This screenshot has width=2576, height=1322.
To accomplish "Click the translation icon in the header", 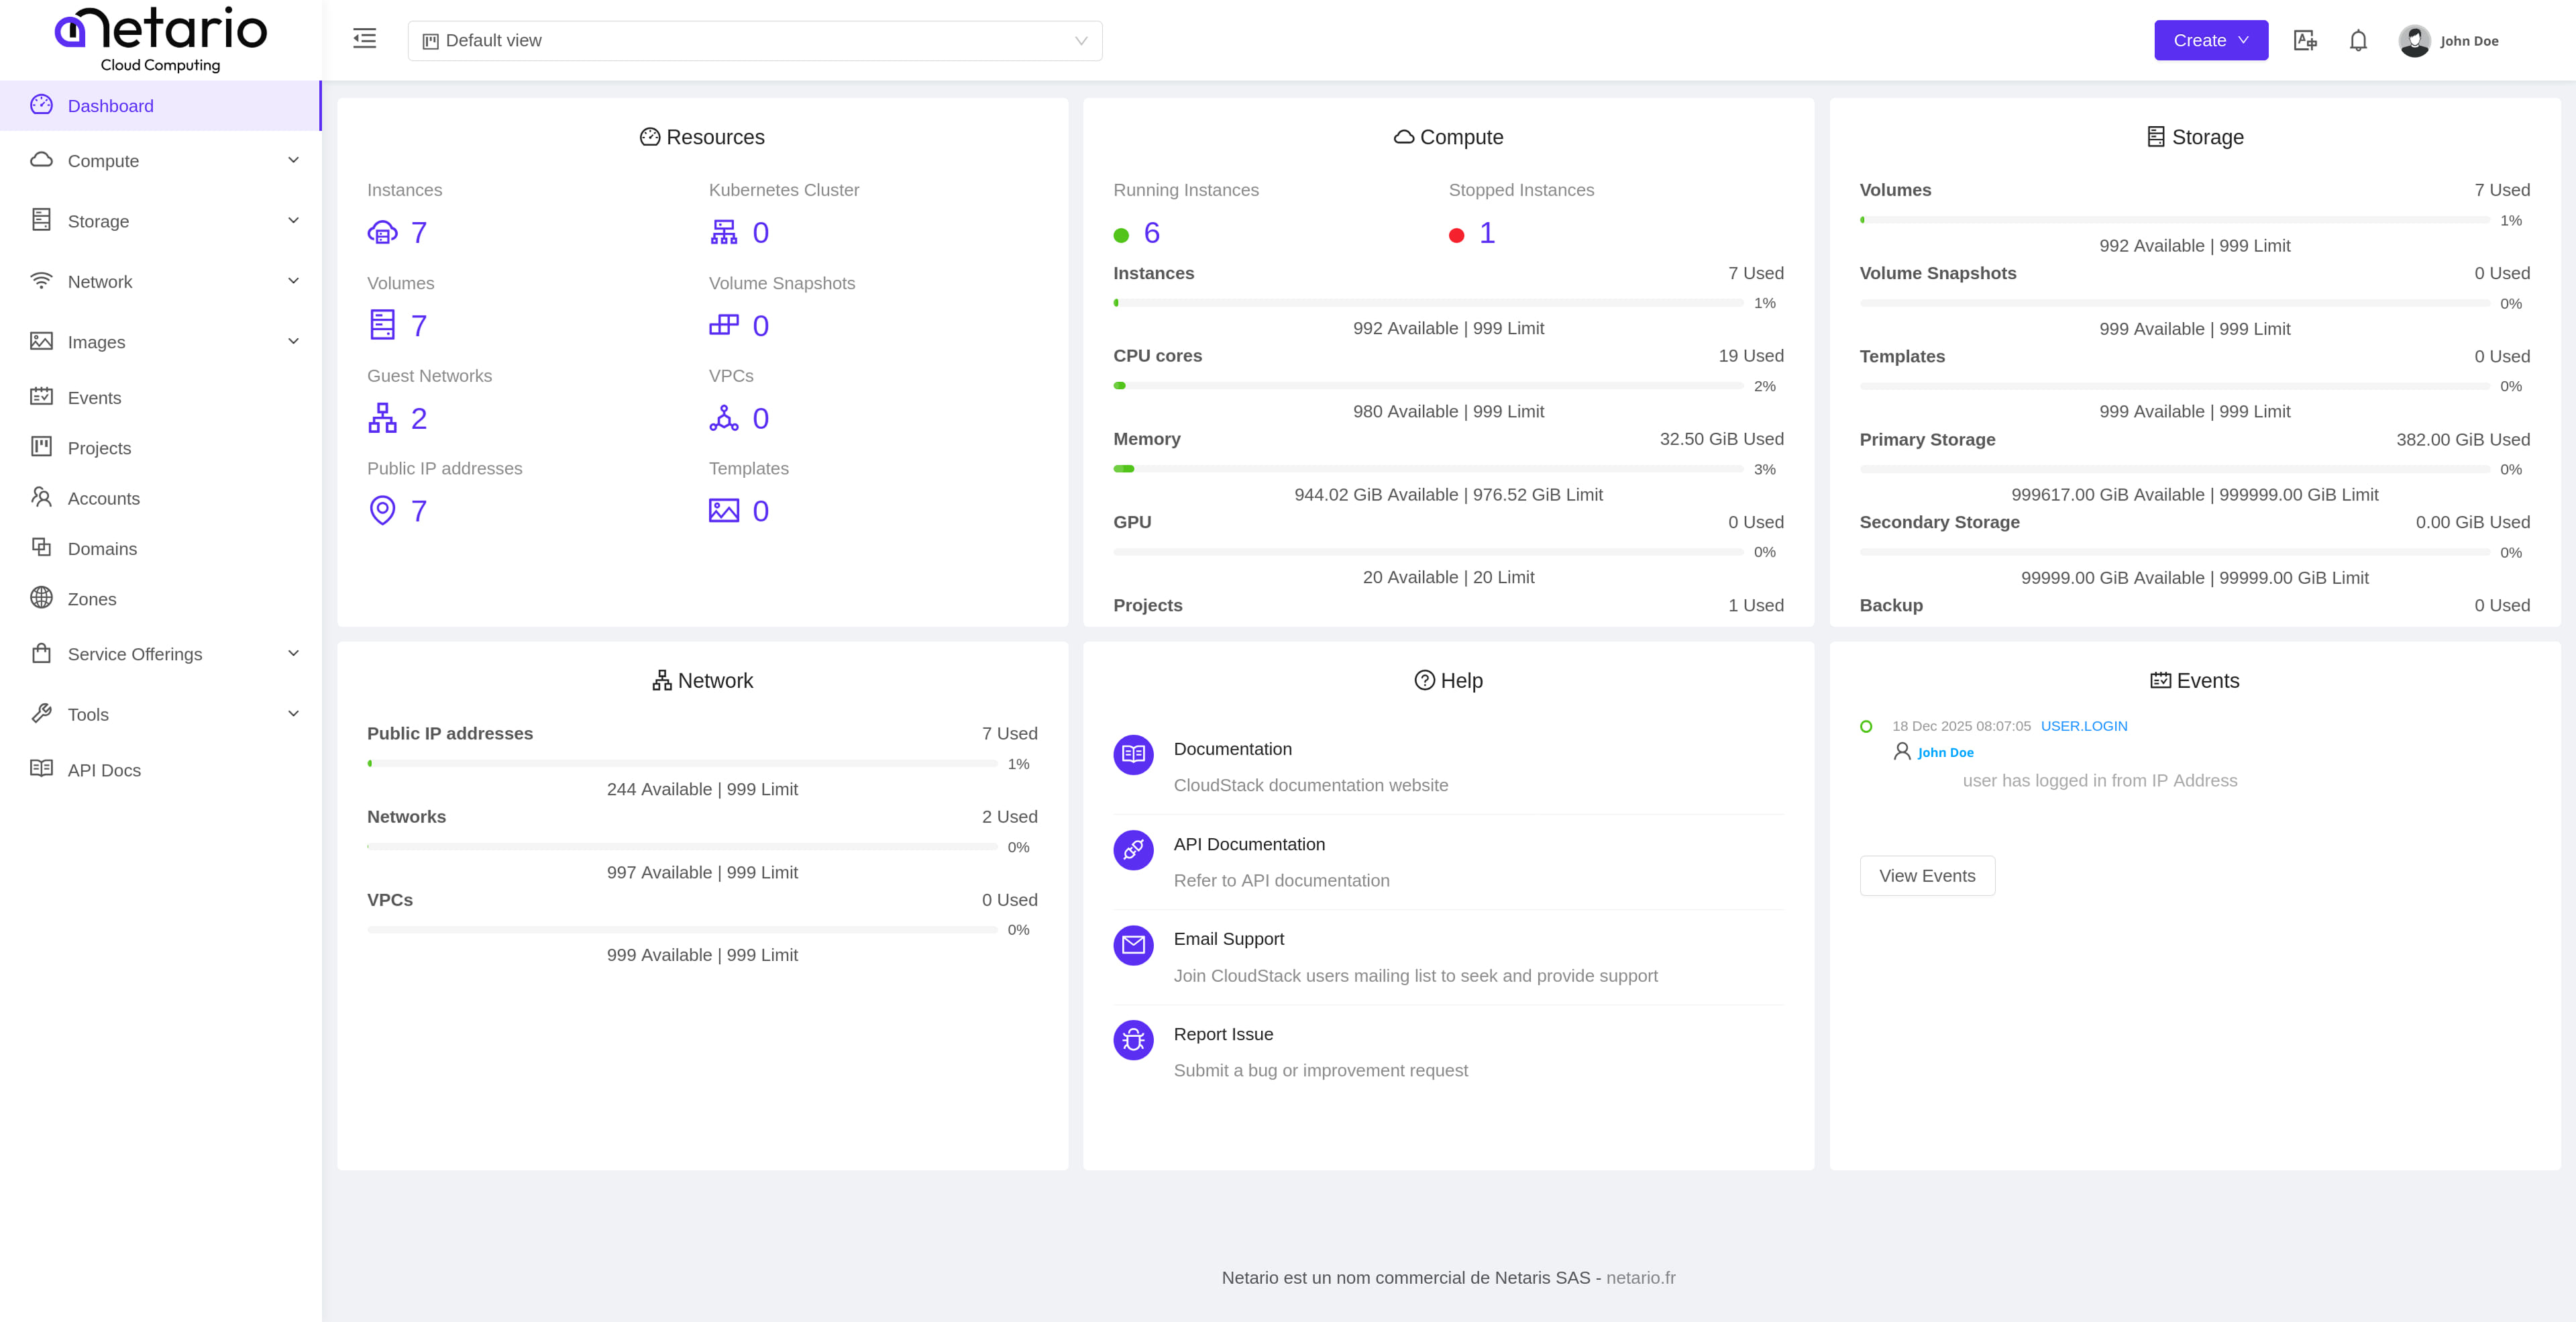I will (2305, 40).
